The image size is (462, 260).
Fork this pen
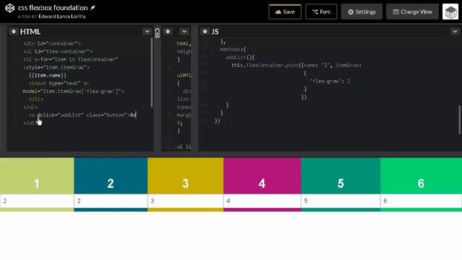click(321, 12)
